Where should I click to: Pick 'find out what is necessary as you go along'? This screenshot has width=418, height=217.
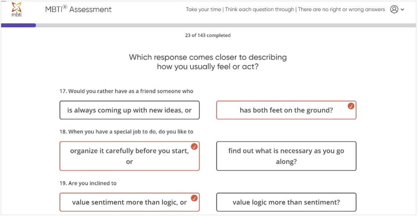(x=286, y=156)
